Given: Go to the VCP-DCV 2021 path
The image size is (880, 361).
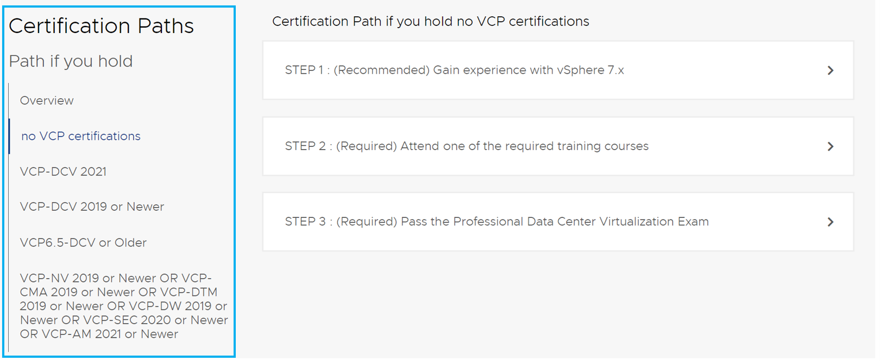Looking at the screenshot, I should click(x=63, y=172).
